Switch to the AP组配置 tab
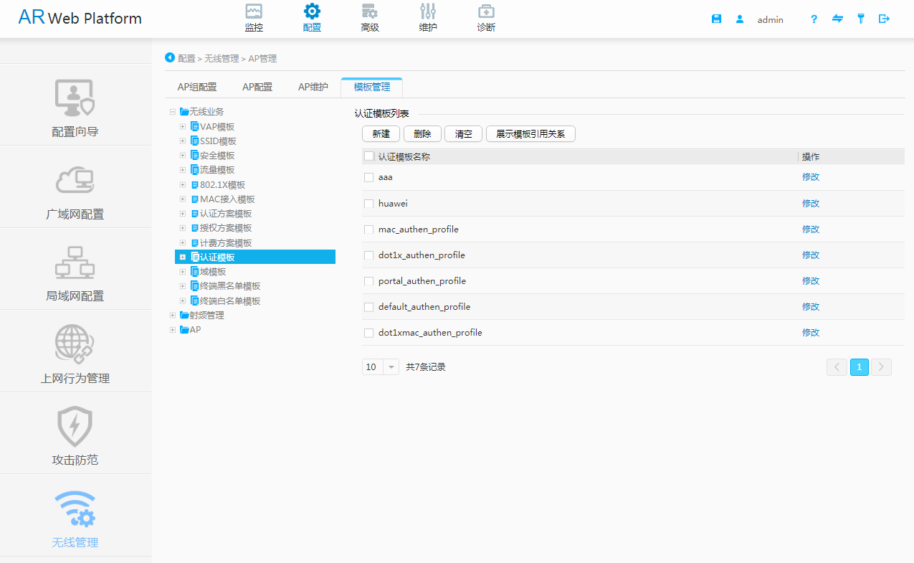Screen dimensions: 914x563 pyautogui.click(x=197, y=87)
